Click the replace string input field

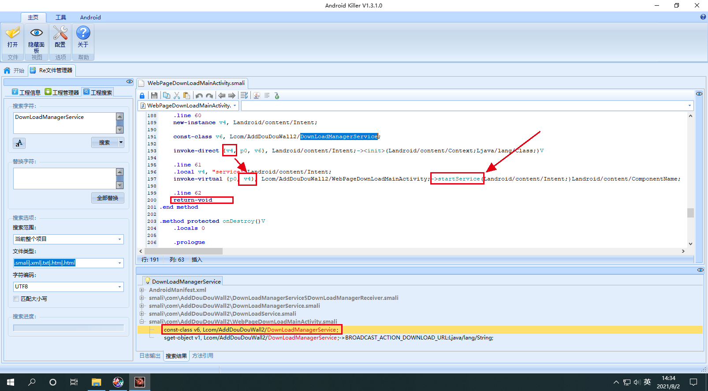pos(64,178)
